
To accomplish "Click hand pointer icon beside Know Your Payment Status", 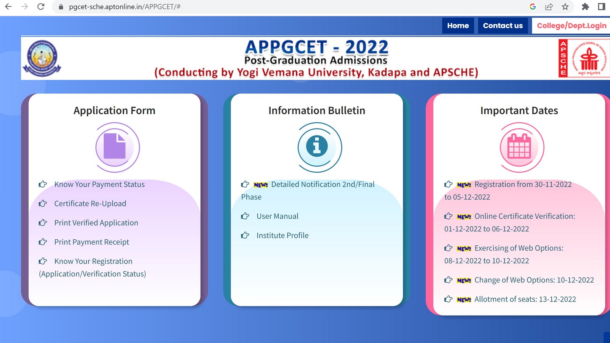I will pyautogui.click(x=43, y=184).
